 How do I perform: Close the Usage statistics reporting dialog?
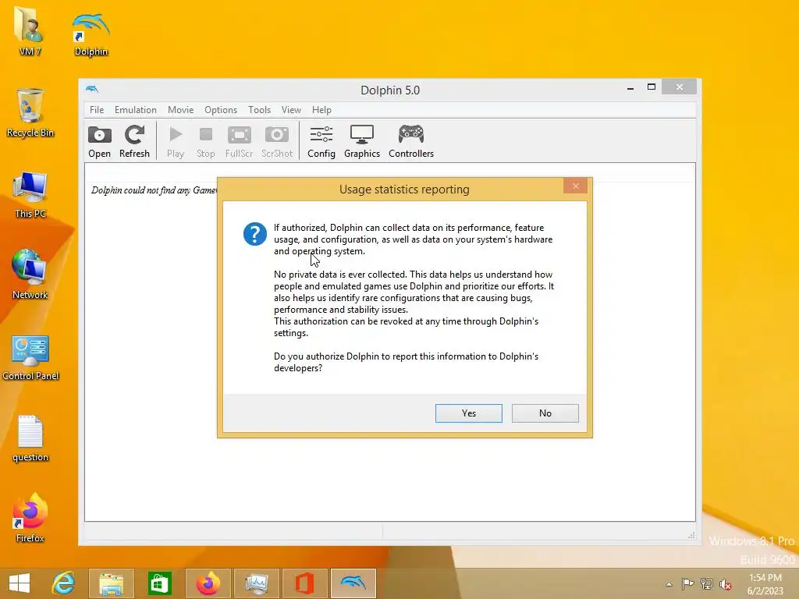pyautogui.click(x=576, y=186)
